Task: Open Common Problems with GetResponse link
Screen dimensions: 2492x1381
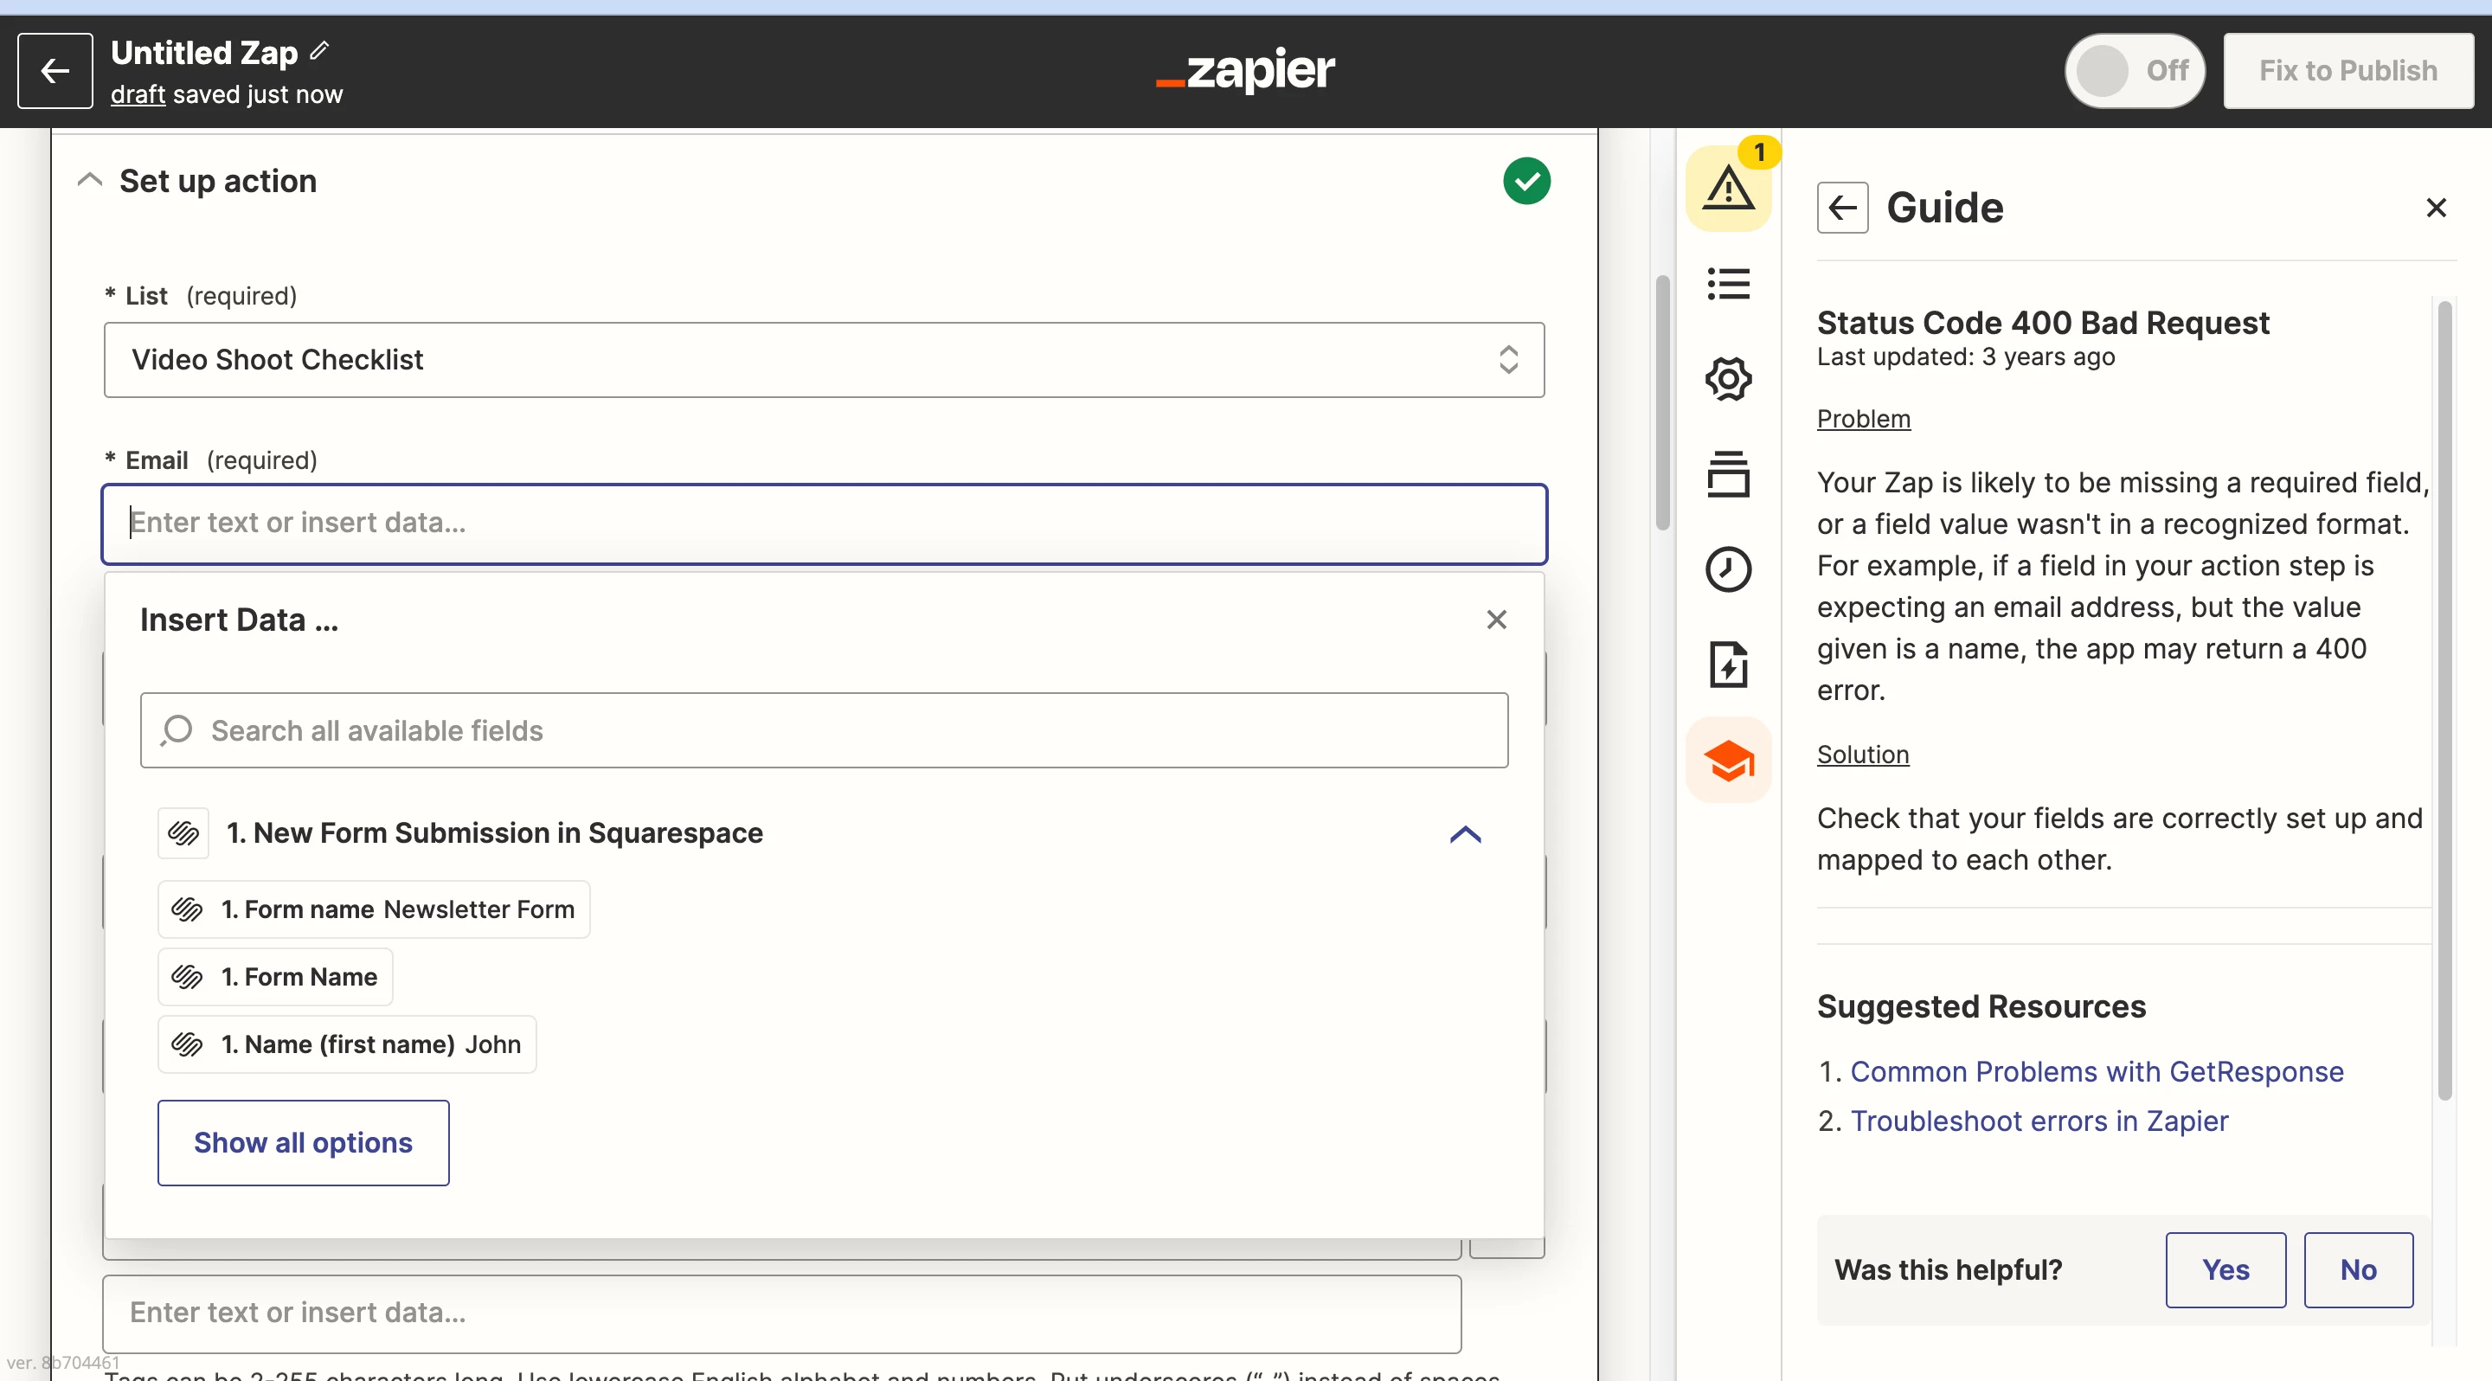Action: 2097,1071
